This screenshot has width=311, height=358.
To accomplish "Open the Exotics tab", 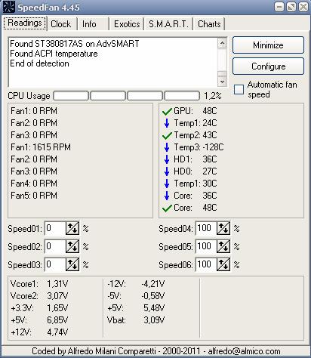I will (x=127, y=24).
